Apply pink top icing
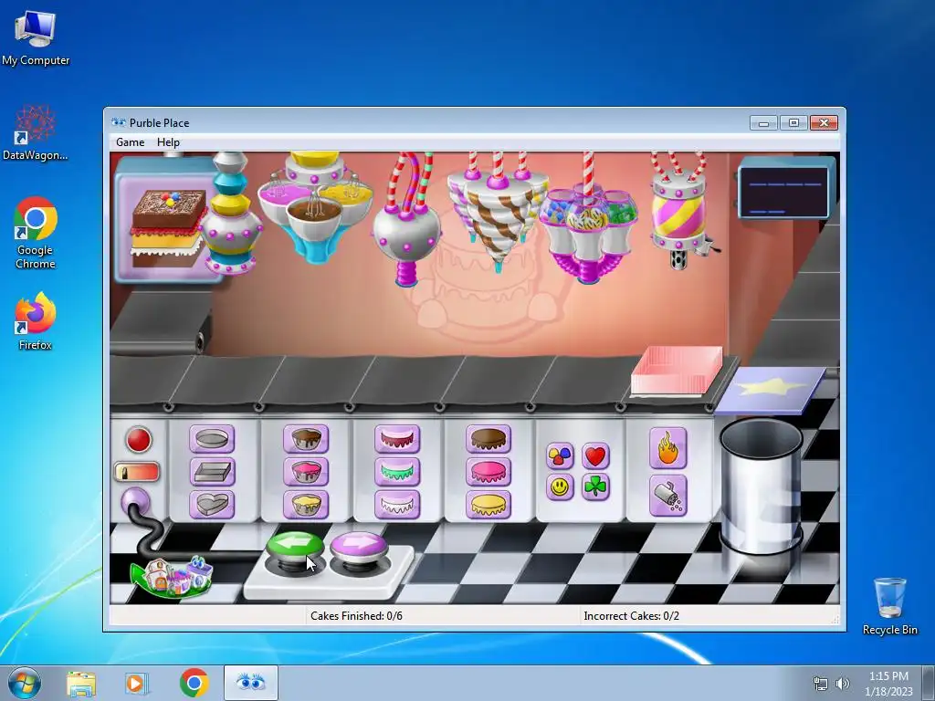This screenshot has width=935, height=701. 489,472
